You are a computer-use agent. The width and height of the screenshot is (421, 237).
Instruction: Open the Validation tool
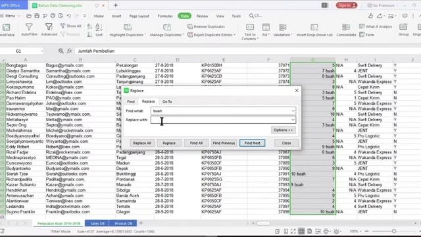pyautogui.click(x=283, y=30)
